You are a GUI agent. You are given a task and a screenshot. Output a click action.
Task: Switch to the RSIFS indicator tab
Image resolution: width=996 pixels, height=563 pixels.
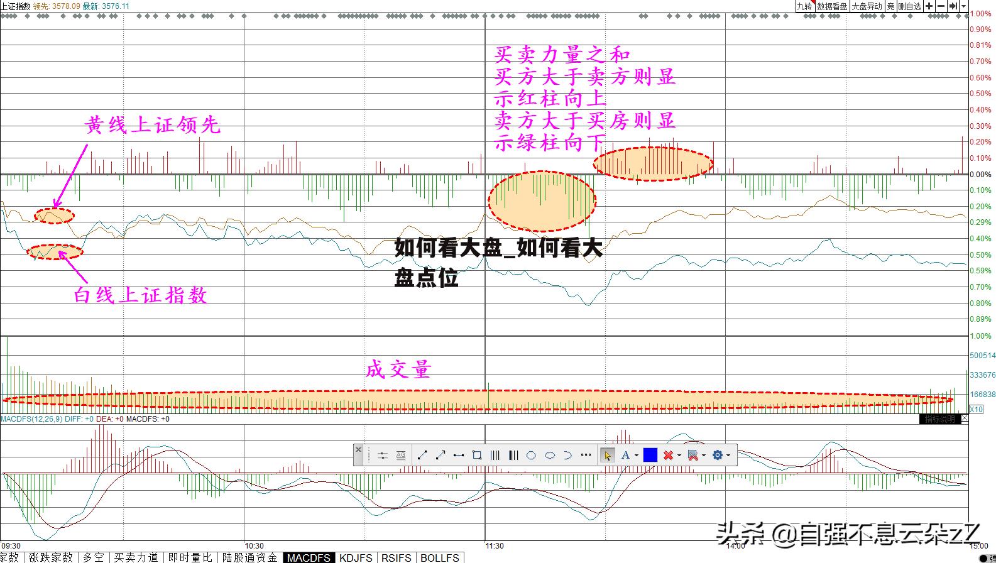397,557
